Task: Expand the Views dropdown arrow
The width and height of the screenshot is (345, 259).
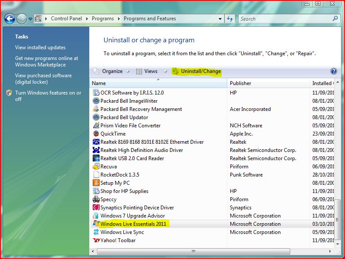Action: point(165,71)
